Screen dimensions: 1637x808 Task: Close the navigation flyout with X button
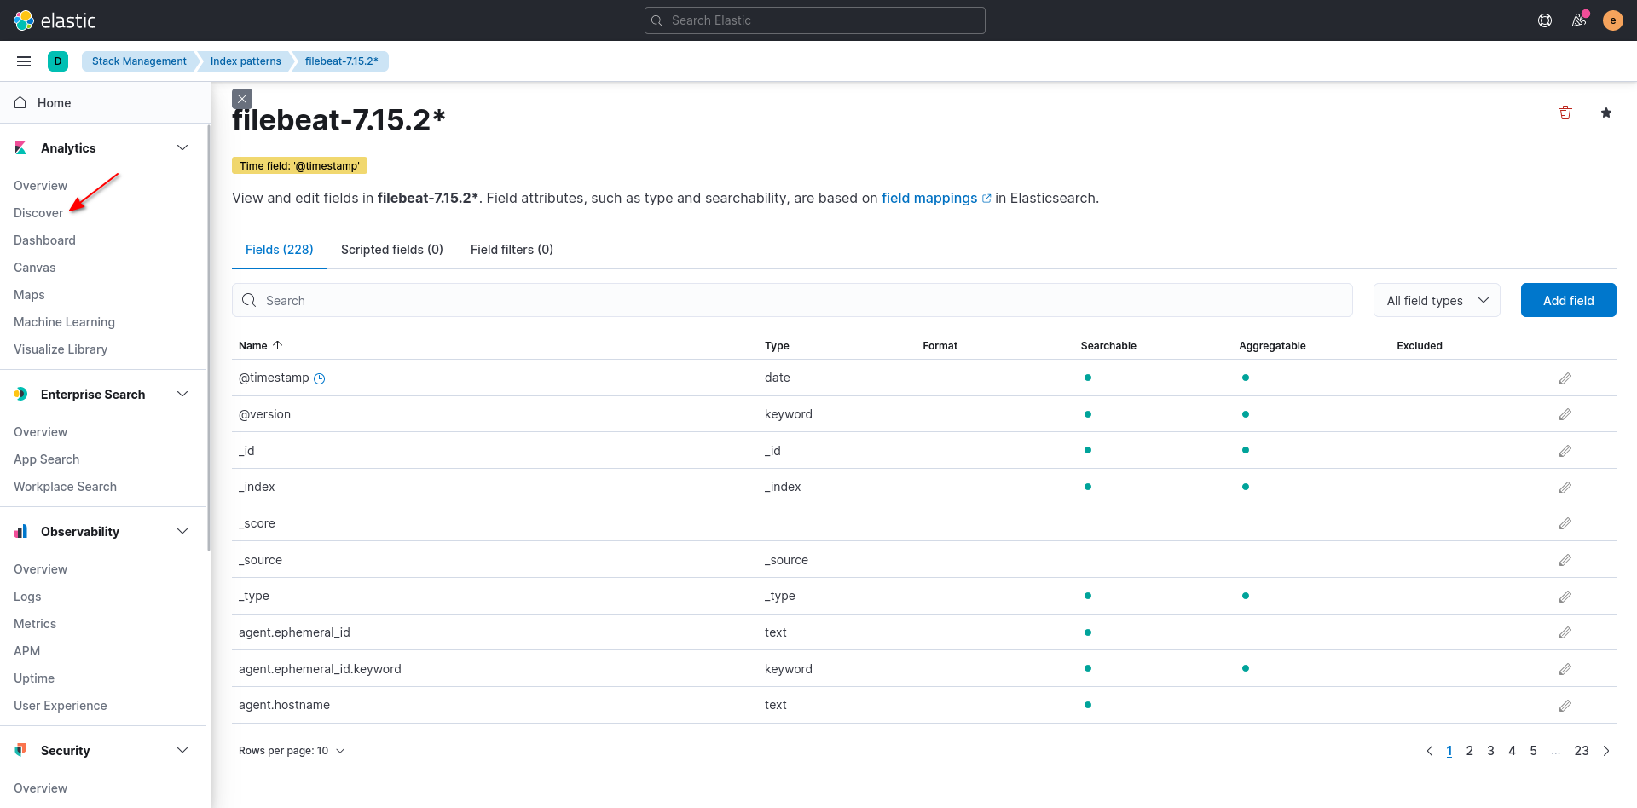tap(242, 99)
